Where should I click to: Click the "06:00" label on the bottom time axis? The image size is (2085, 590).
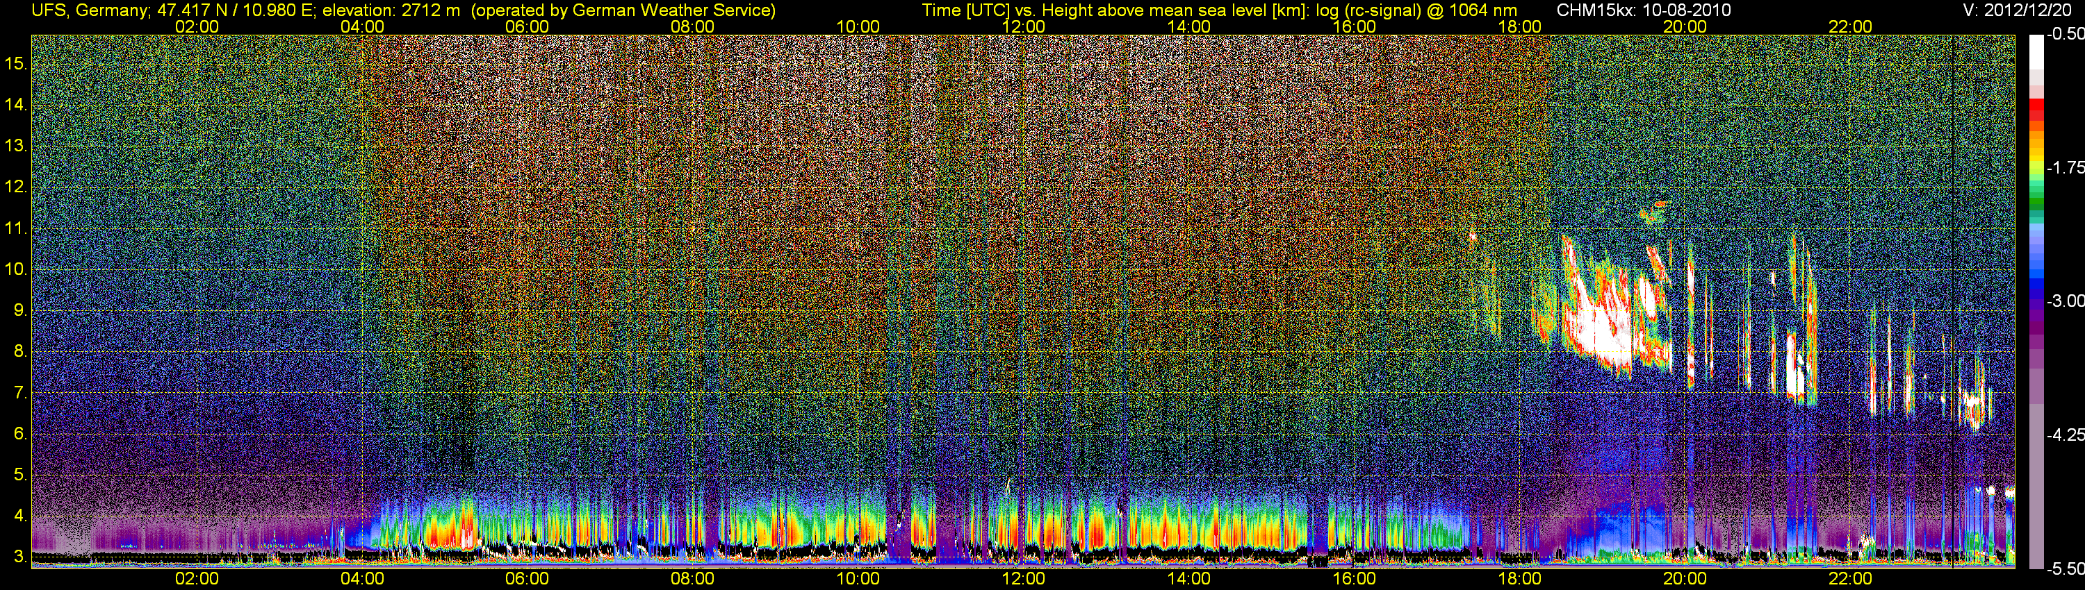pos(527,579)
